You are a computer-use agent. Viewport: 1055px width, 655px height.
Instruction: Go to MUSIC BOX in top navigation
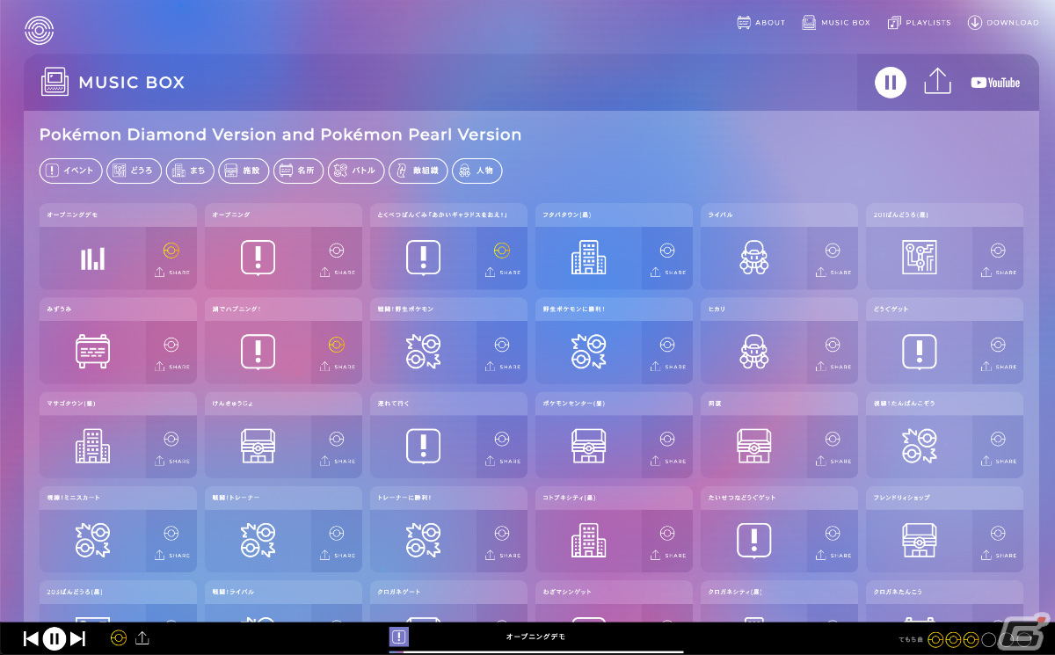[x=836, y=23]
